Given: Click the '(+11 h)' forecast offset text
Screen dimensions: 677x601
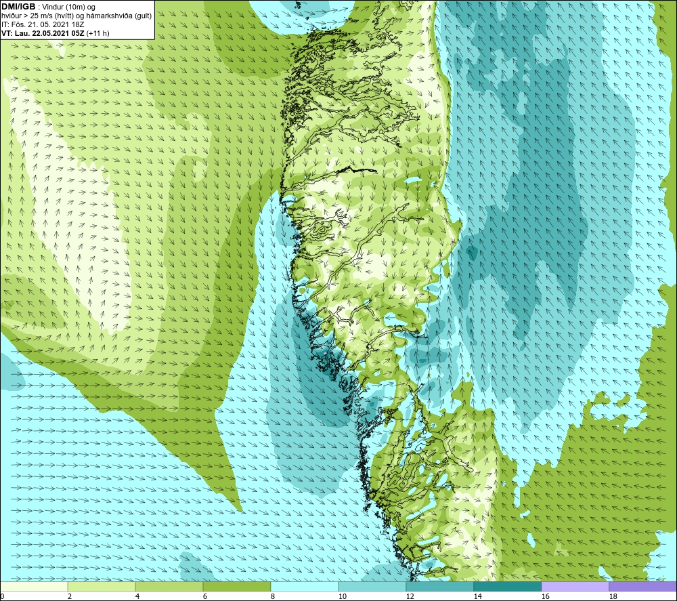Looking at the screenshot, I should [x=98, y=33].
